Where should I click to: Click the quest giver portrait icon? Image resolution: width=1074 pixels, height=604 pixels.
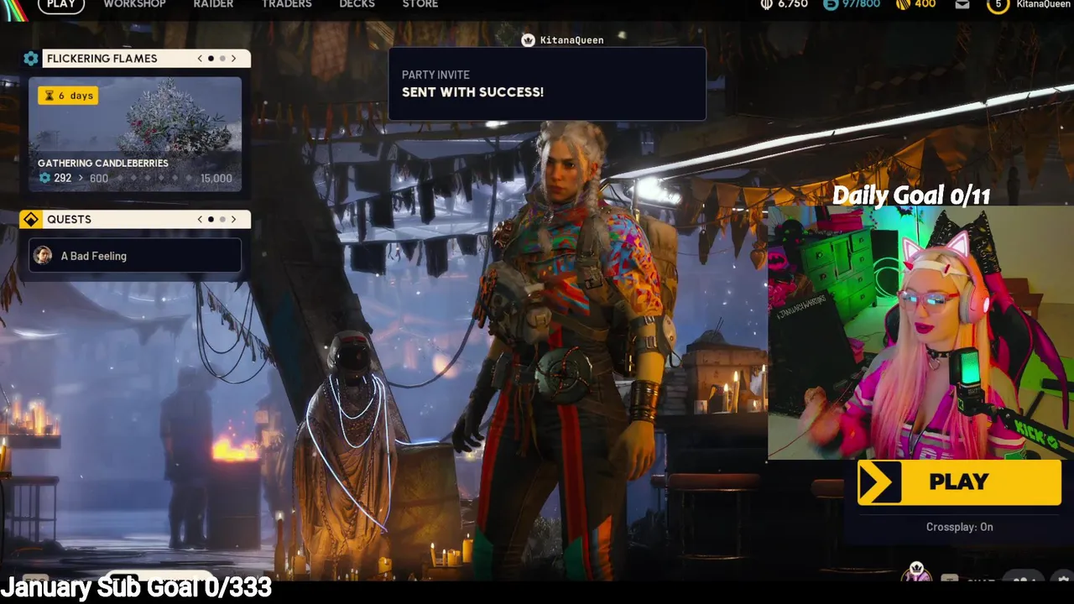click(43, 256)
